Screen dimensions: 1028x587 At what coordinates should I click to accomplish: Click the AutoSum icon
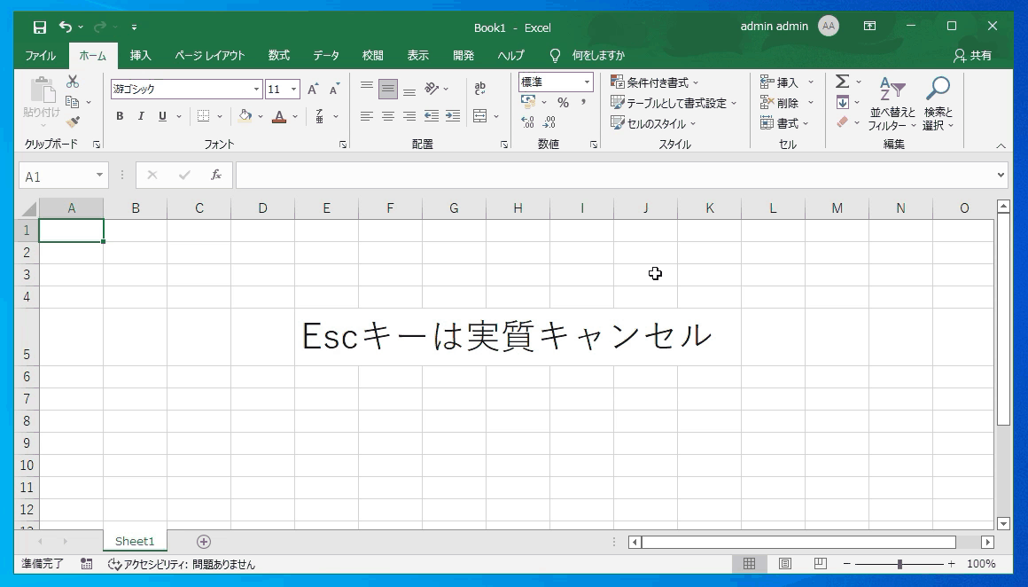[x=840, y=81]
